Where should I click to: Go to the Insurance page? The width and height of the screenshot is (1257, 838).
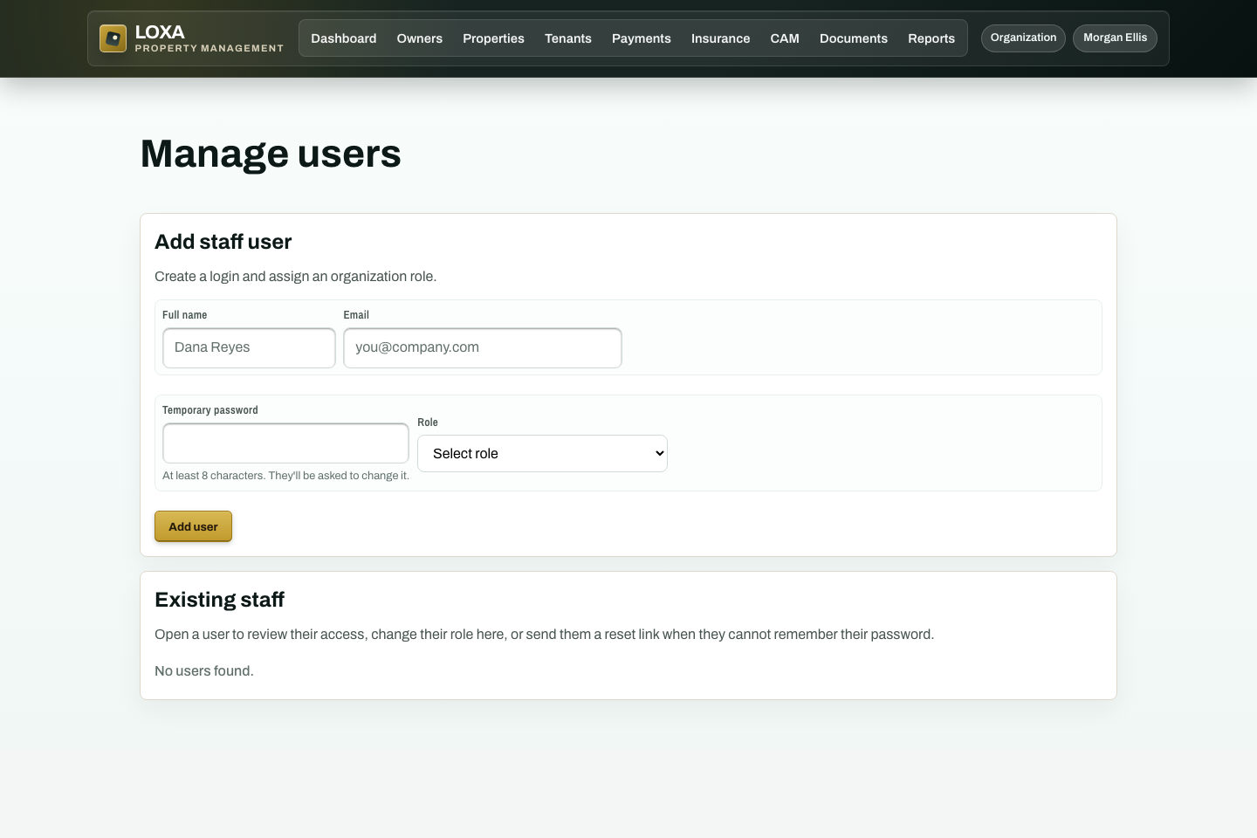click(721, 38)
